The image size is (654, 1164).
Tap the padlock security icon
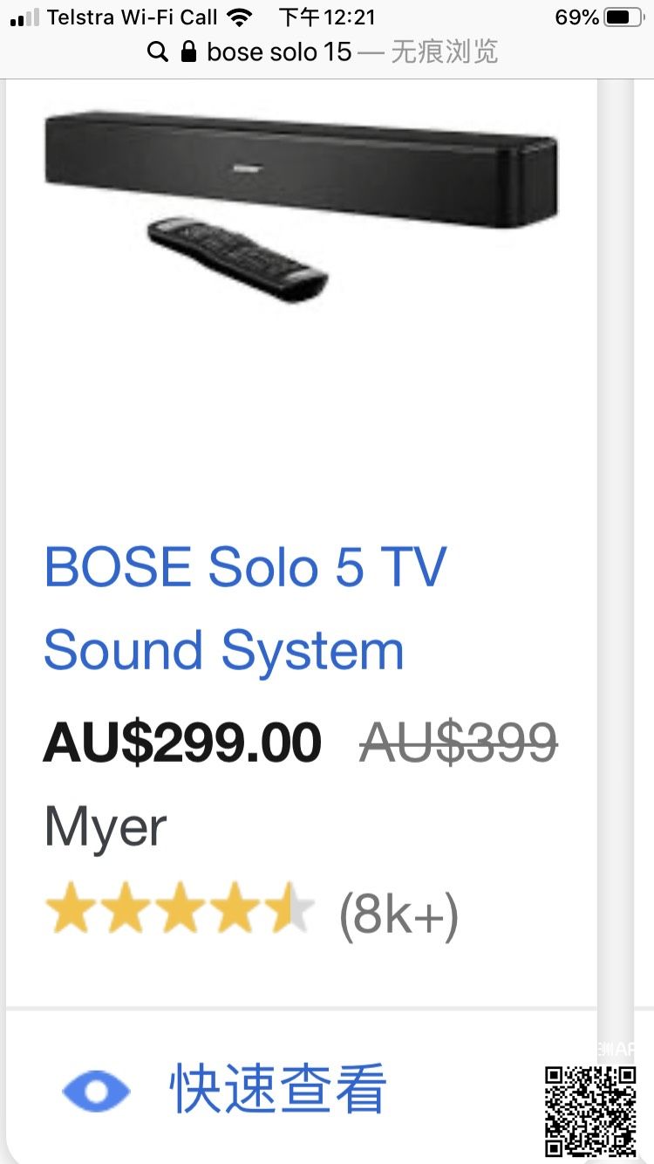click(188, 52)
